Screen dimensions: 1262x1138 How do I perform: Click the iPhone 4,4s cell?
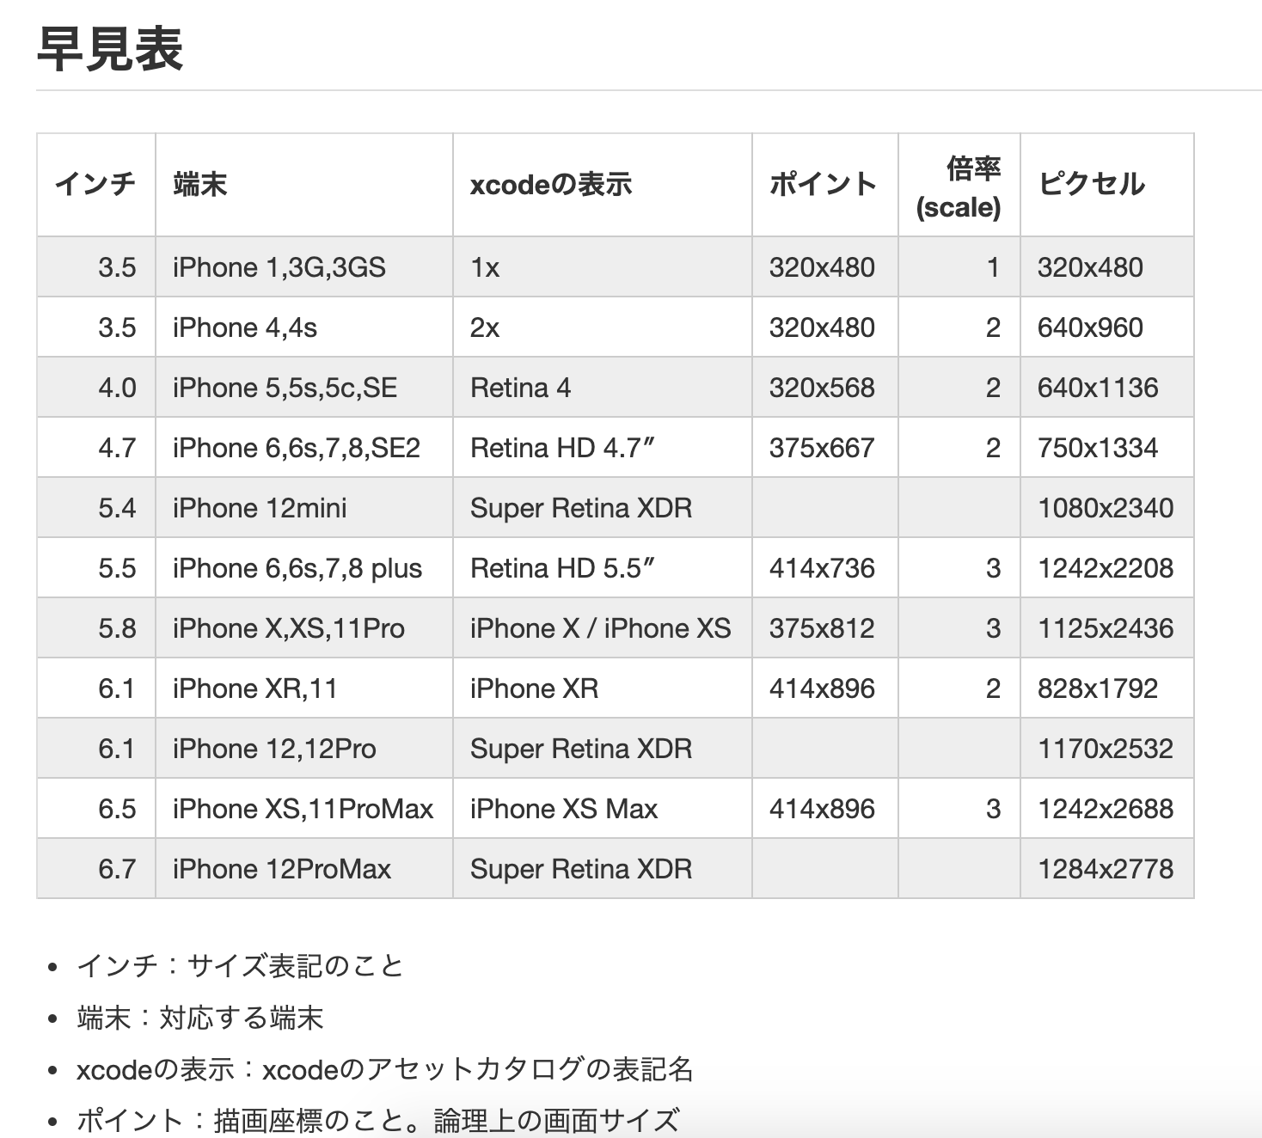(304, 327)
